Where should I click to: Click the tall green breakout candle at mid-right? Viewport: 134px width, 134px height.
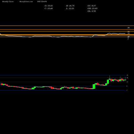pos(94,87)
